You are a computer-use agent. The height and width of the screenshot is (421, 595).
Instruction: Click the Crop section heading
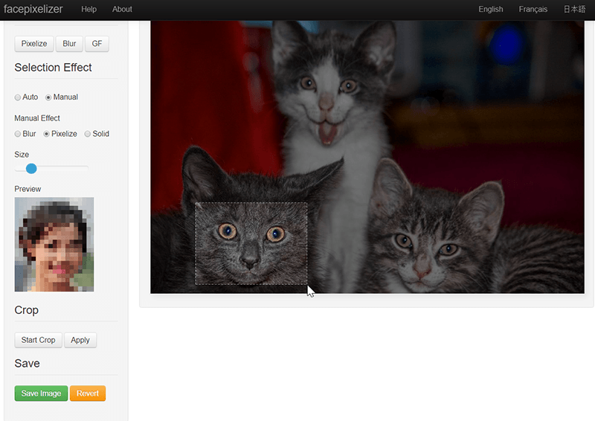point(27,310)
